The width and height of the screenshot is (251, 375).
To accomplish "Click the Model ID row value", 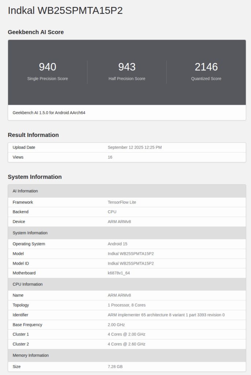I will click(x=131, y=263).
